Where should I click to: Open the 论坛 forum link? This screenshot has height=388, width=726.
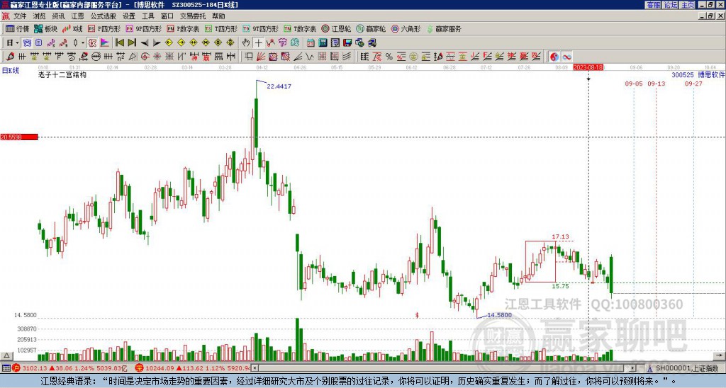coord(670,5)
